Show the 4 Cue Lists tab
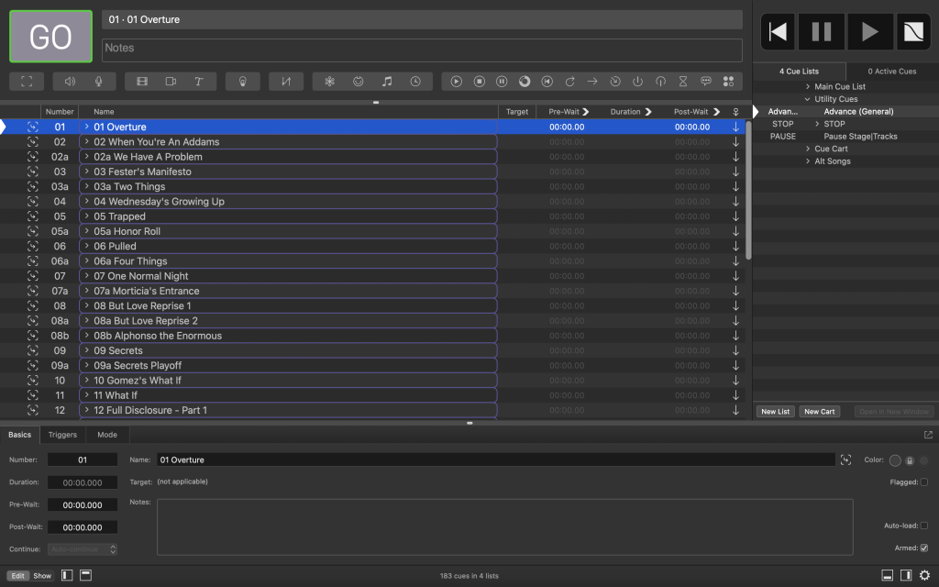Screen dimensions: 939x587 (x=799, y=72)
